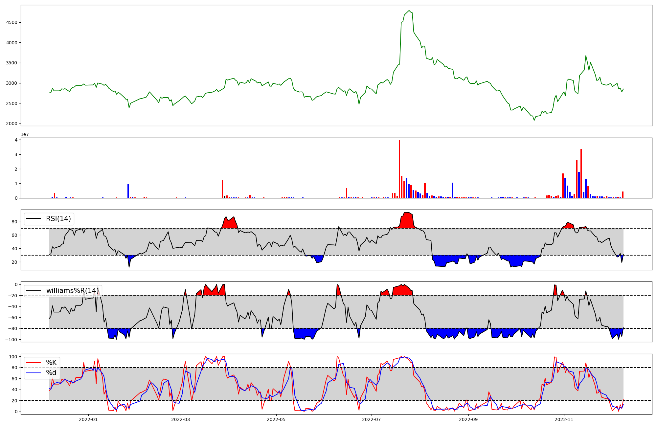This screenshot has width=657, height=427.
Task: Click the 2022-01 x-axis date label
Action: pos(88,419)
